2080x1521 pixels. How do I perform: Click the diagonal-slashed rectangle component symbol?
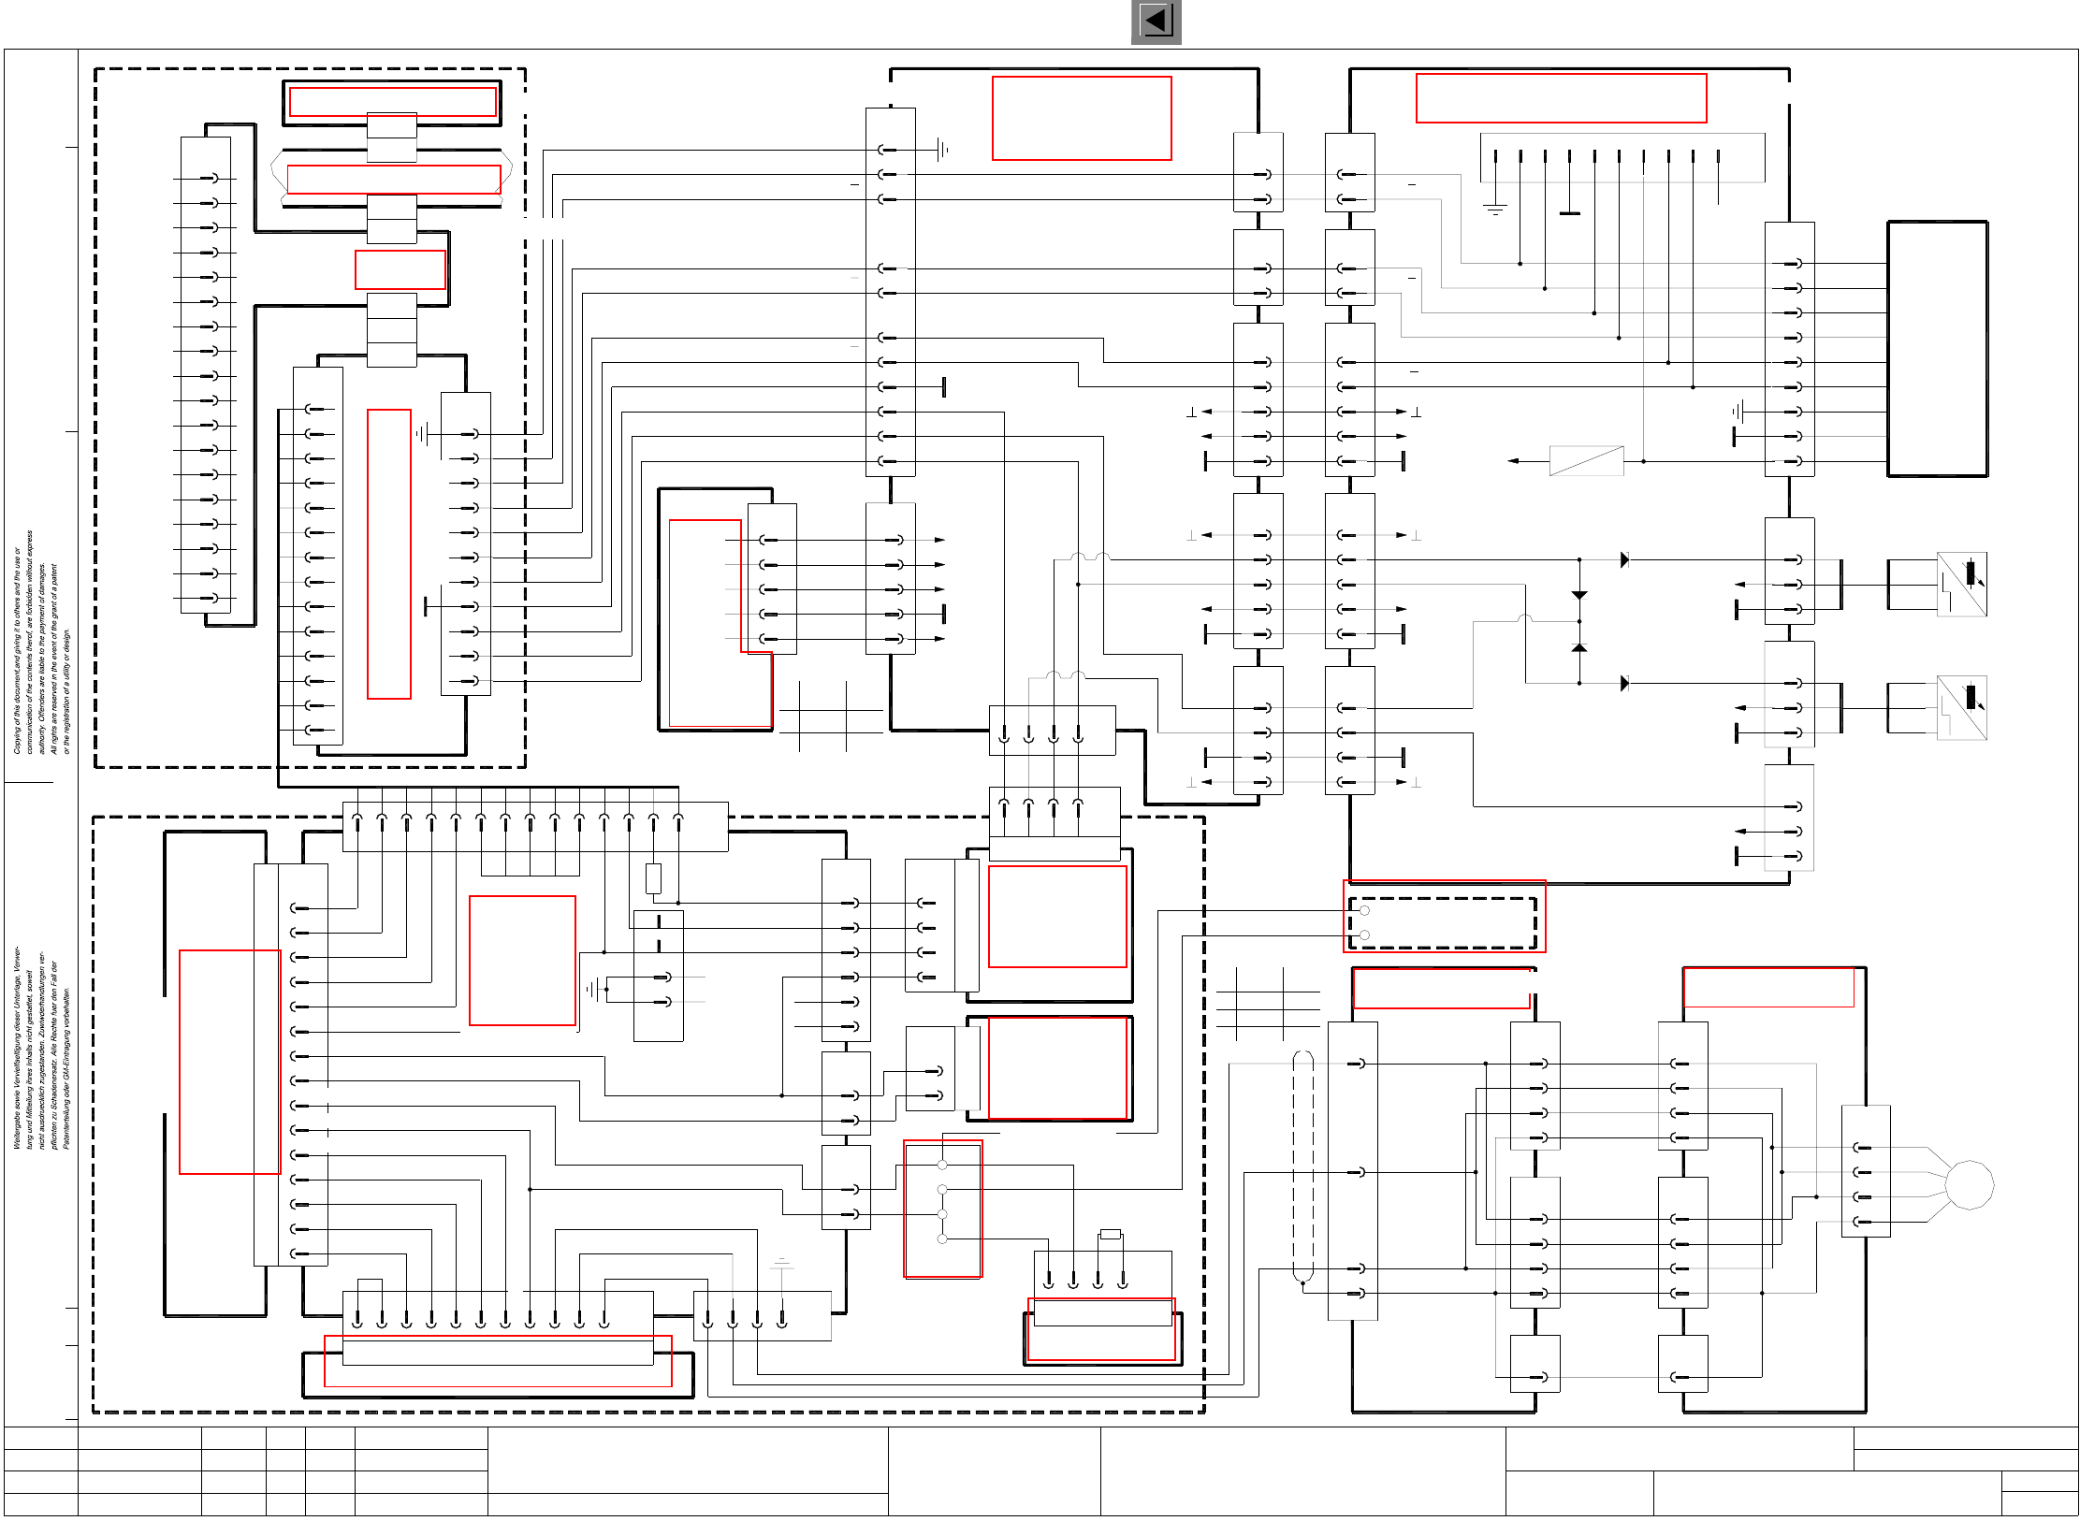[x=1586, y=460]
